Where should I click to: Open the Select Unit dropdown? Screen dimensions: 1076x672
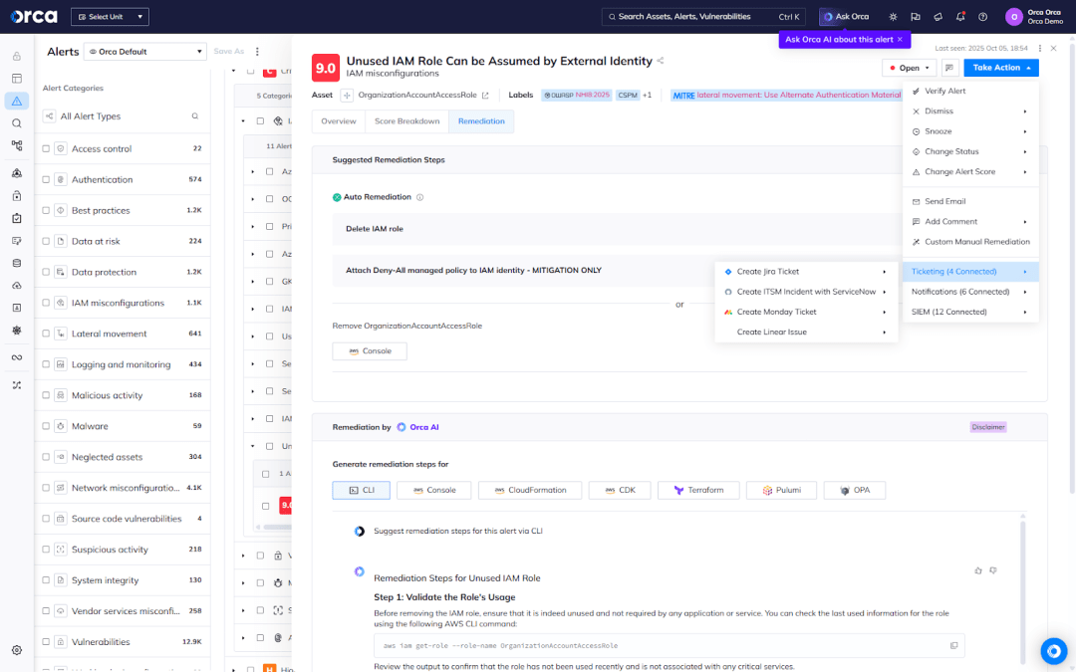110,16
